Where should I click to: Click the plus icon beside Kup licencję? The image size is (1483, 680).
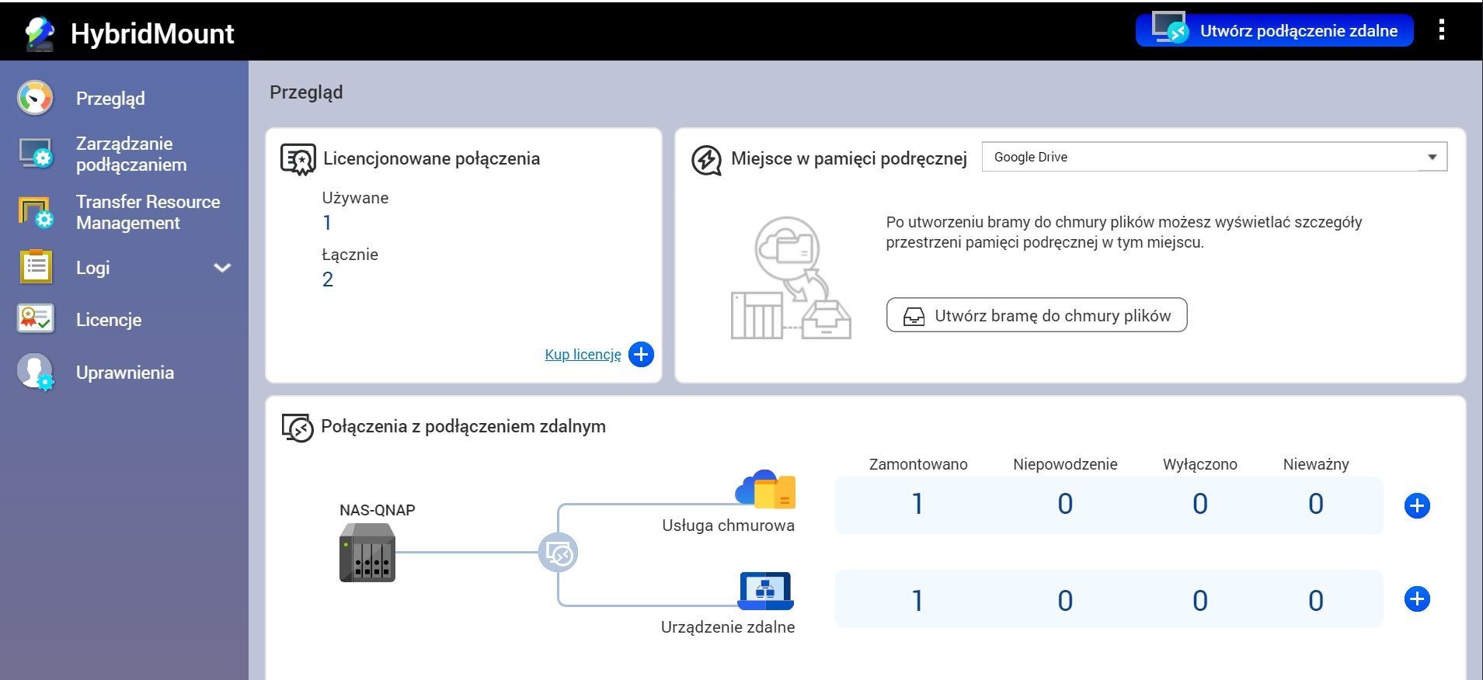(x=641, y=355)
